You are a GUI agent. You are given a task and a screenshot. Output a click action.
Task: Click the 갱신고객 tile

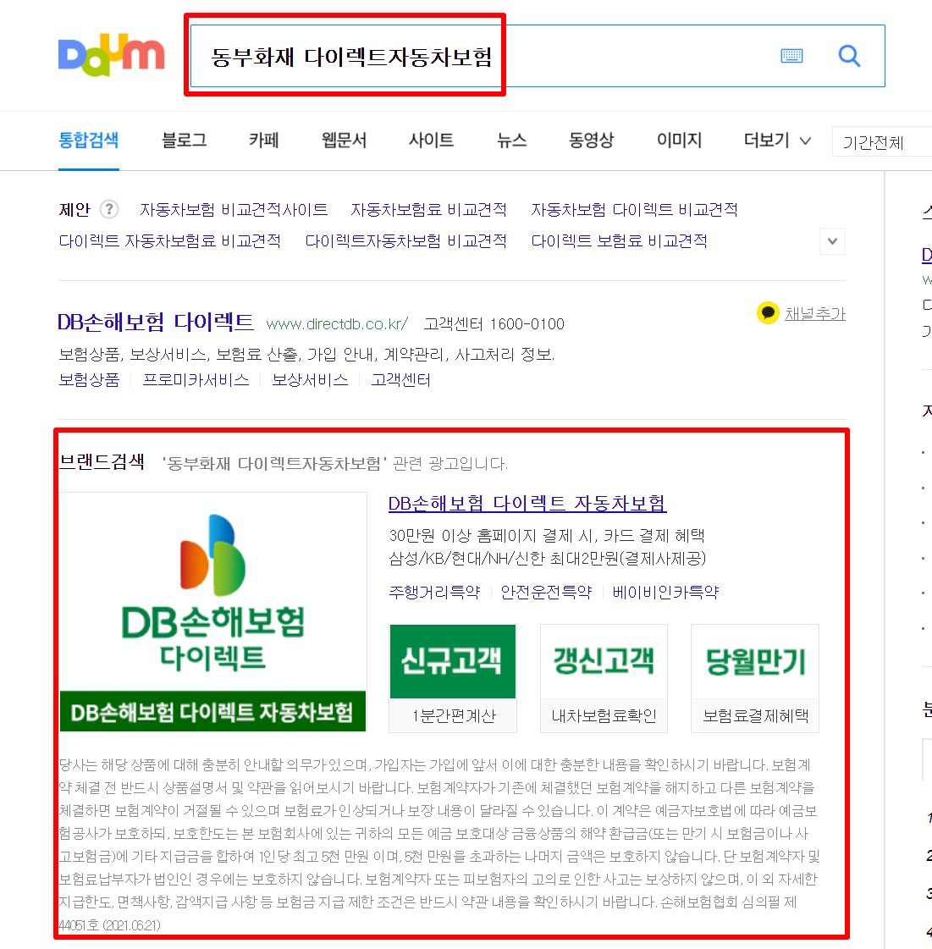pyautogui.click(x=604, y=661)
